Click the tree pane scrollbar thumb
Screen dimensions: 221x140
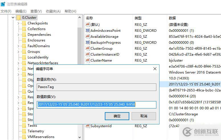point(80,46)
